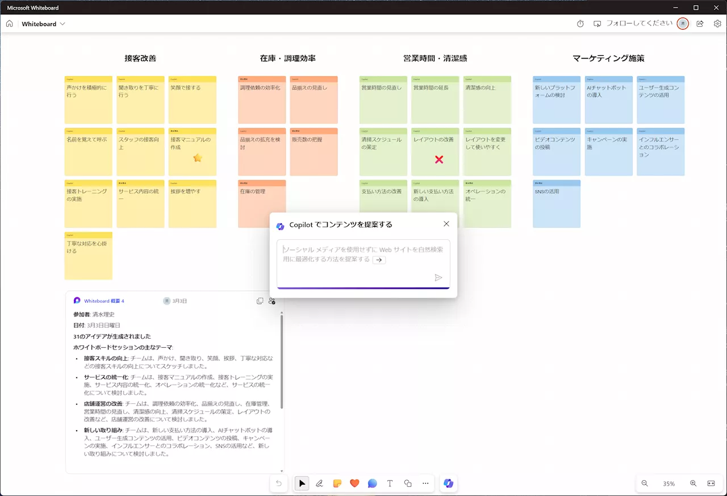Select the マーケティング施策 heading
Viewport: 727px width, 496px height.
pos(608,58)
